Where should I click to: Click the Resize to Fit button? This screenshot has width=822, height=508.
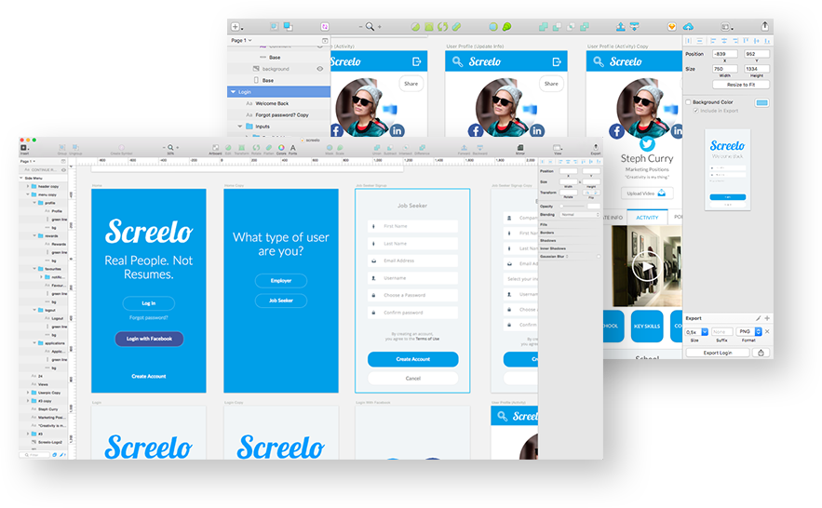coord(741,85)
